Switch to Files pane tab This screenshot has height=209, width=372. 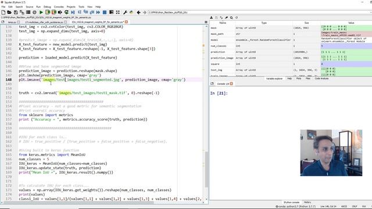[x=308, y=78]
